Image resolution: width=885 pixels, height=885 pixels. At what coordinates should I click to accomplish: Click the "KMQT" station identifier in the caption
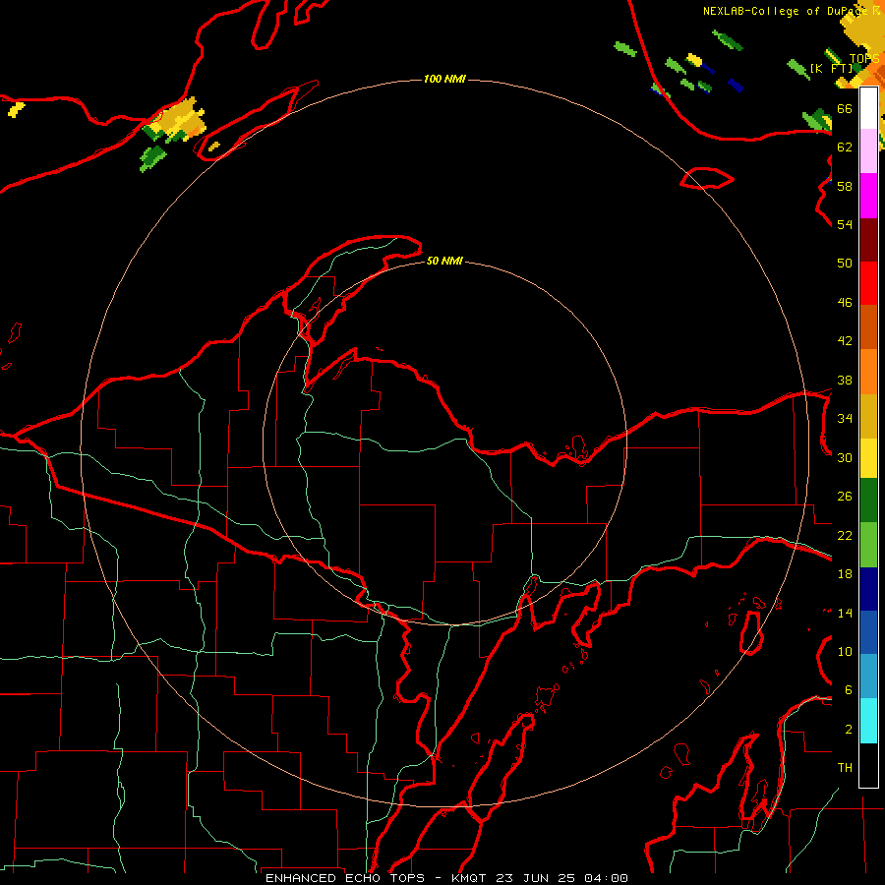[x=470, y=878]
